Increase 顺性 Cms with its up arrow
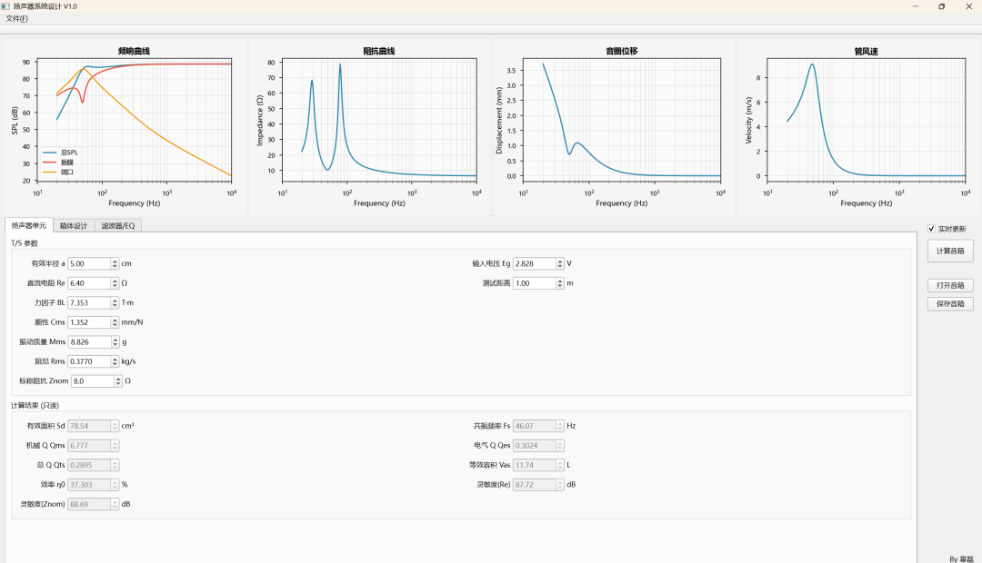982x563 pixels. click(x=115, y=320)
